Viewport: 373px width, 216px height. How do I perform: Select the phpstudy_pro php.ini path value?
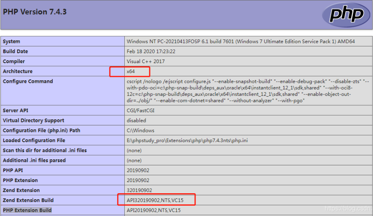(x=187, y=140)
